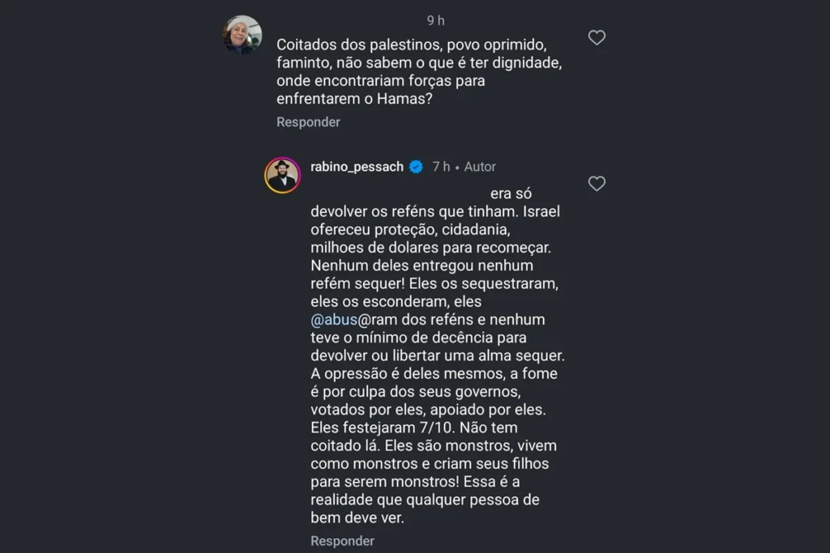
Task: Tap Responder under the first comment
Action: 308,122
